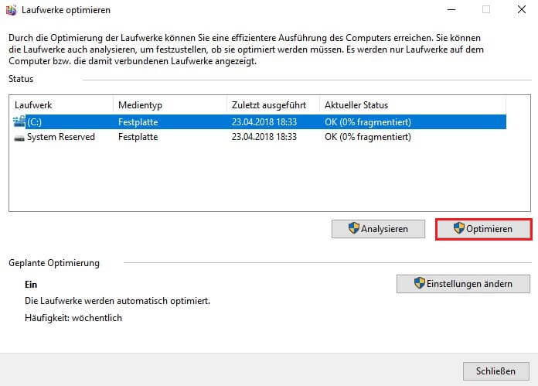538x386 pixels.
Task: Click the Häufigkeit: wöchentlich text
Action: click(73, 318)
